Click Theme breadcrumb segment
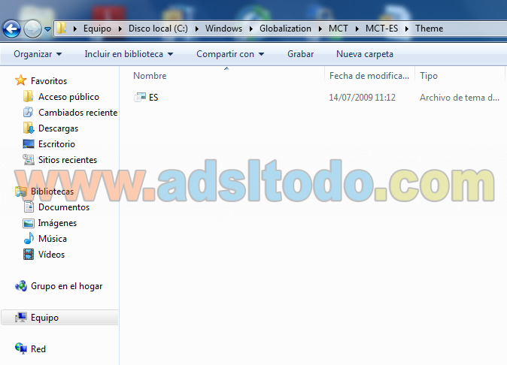Image resolution: width=507 pixels, height=365 pixels. pos(429,29)
